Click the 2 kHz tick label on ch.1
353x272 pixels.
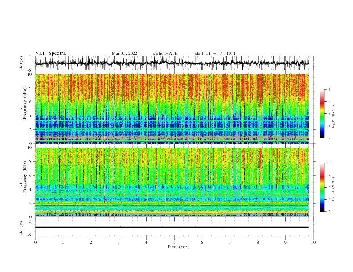[x=31, y=130]
